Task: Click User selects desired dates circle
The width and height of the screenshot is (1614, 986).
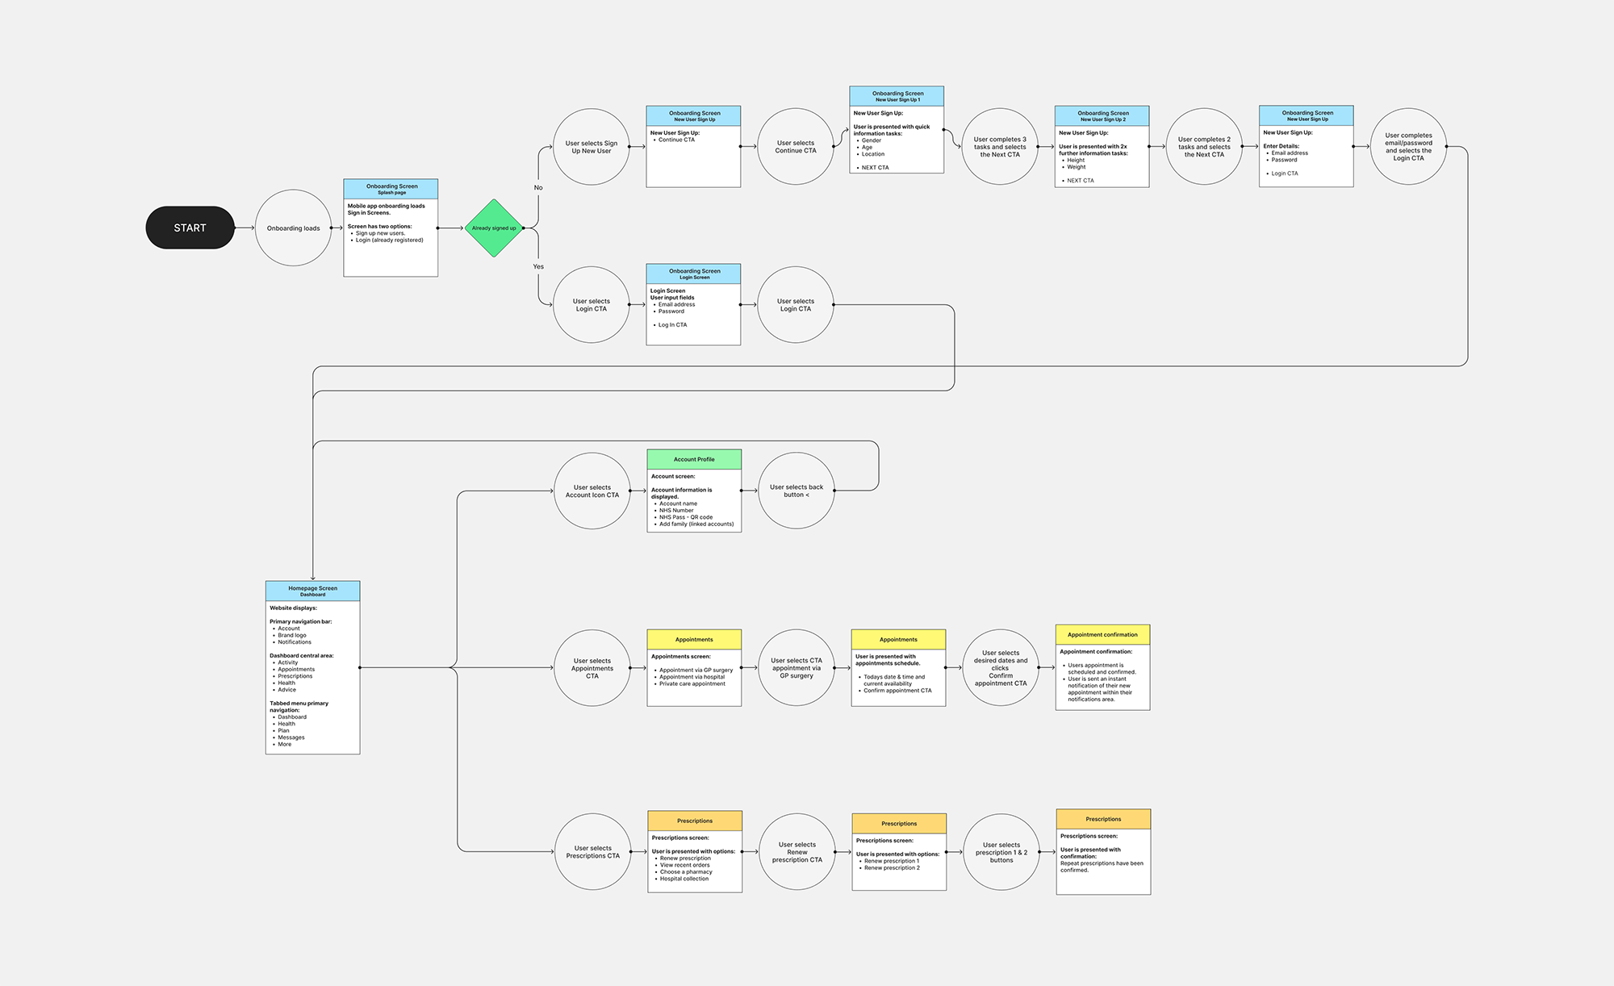Action: pos(1001,668)
